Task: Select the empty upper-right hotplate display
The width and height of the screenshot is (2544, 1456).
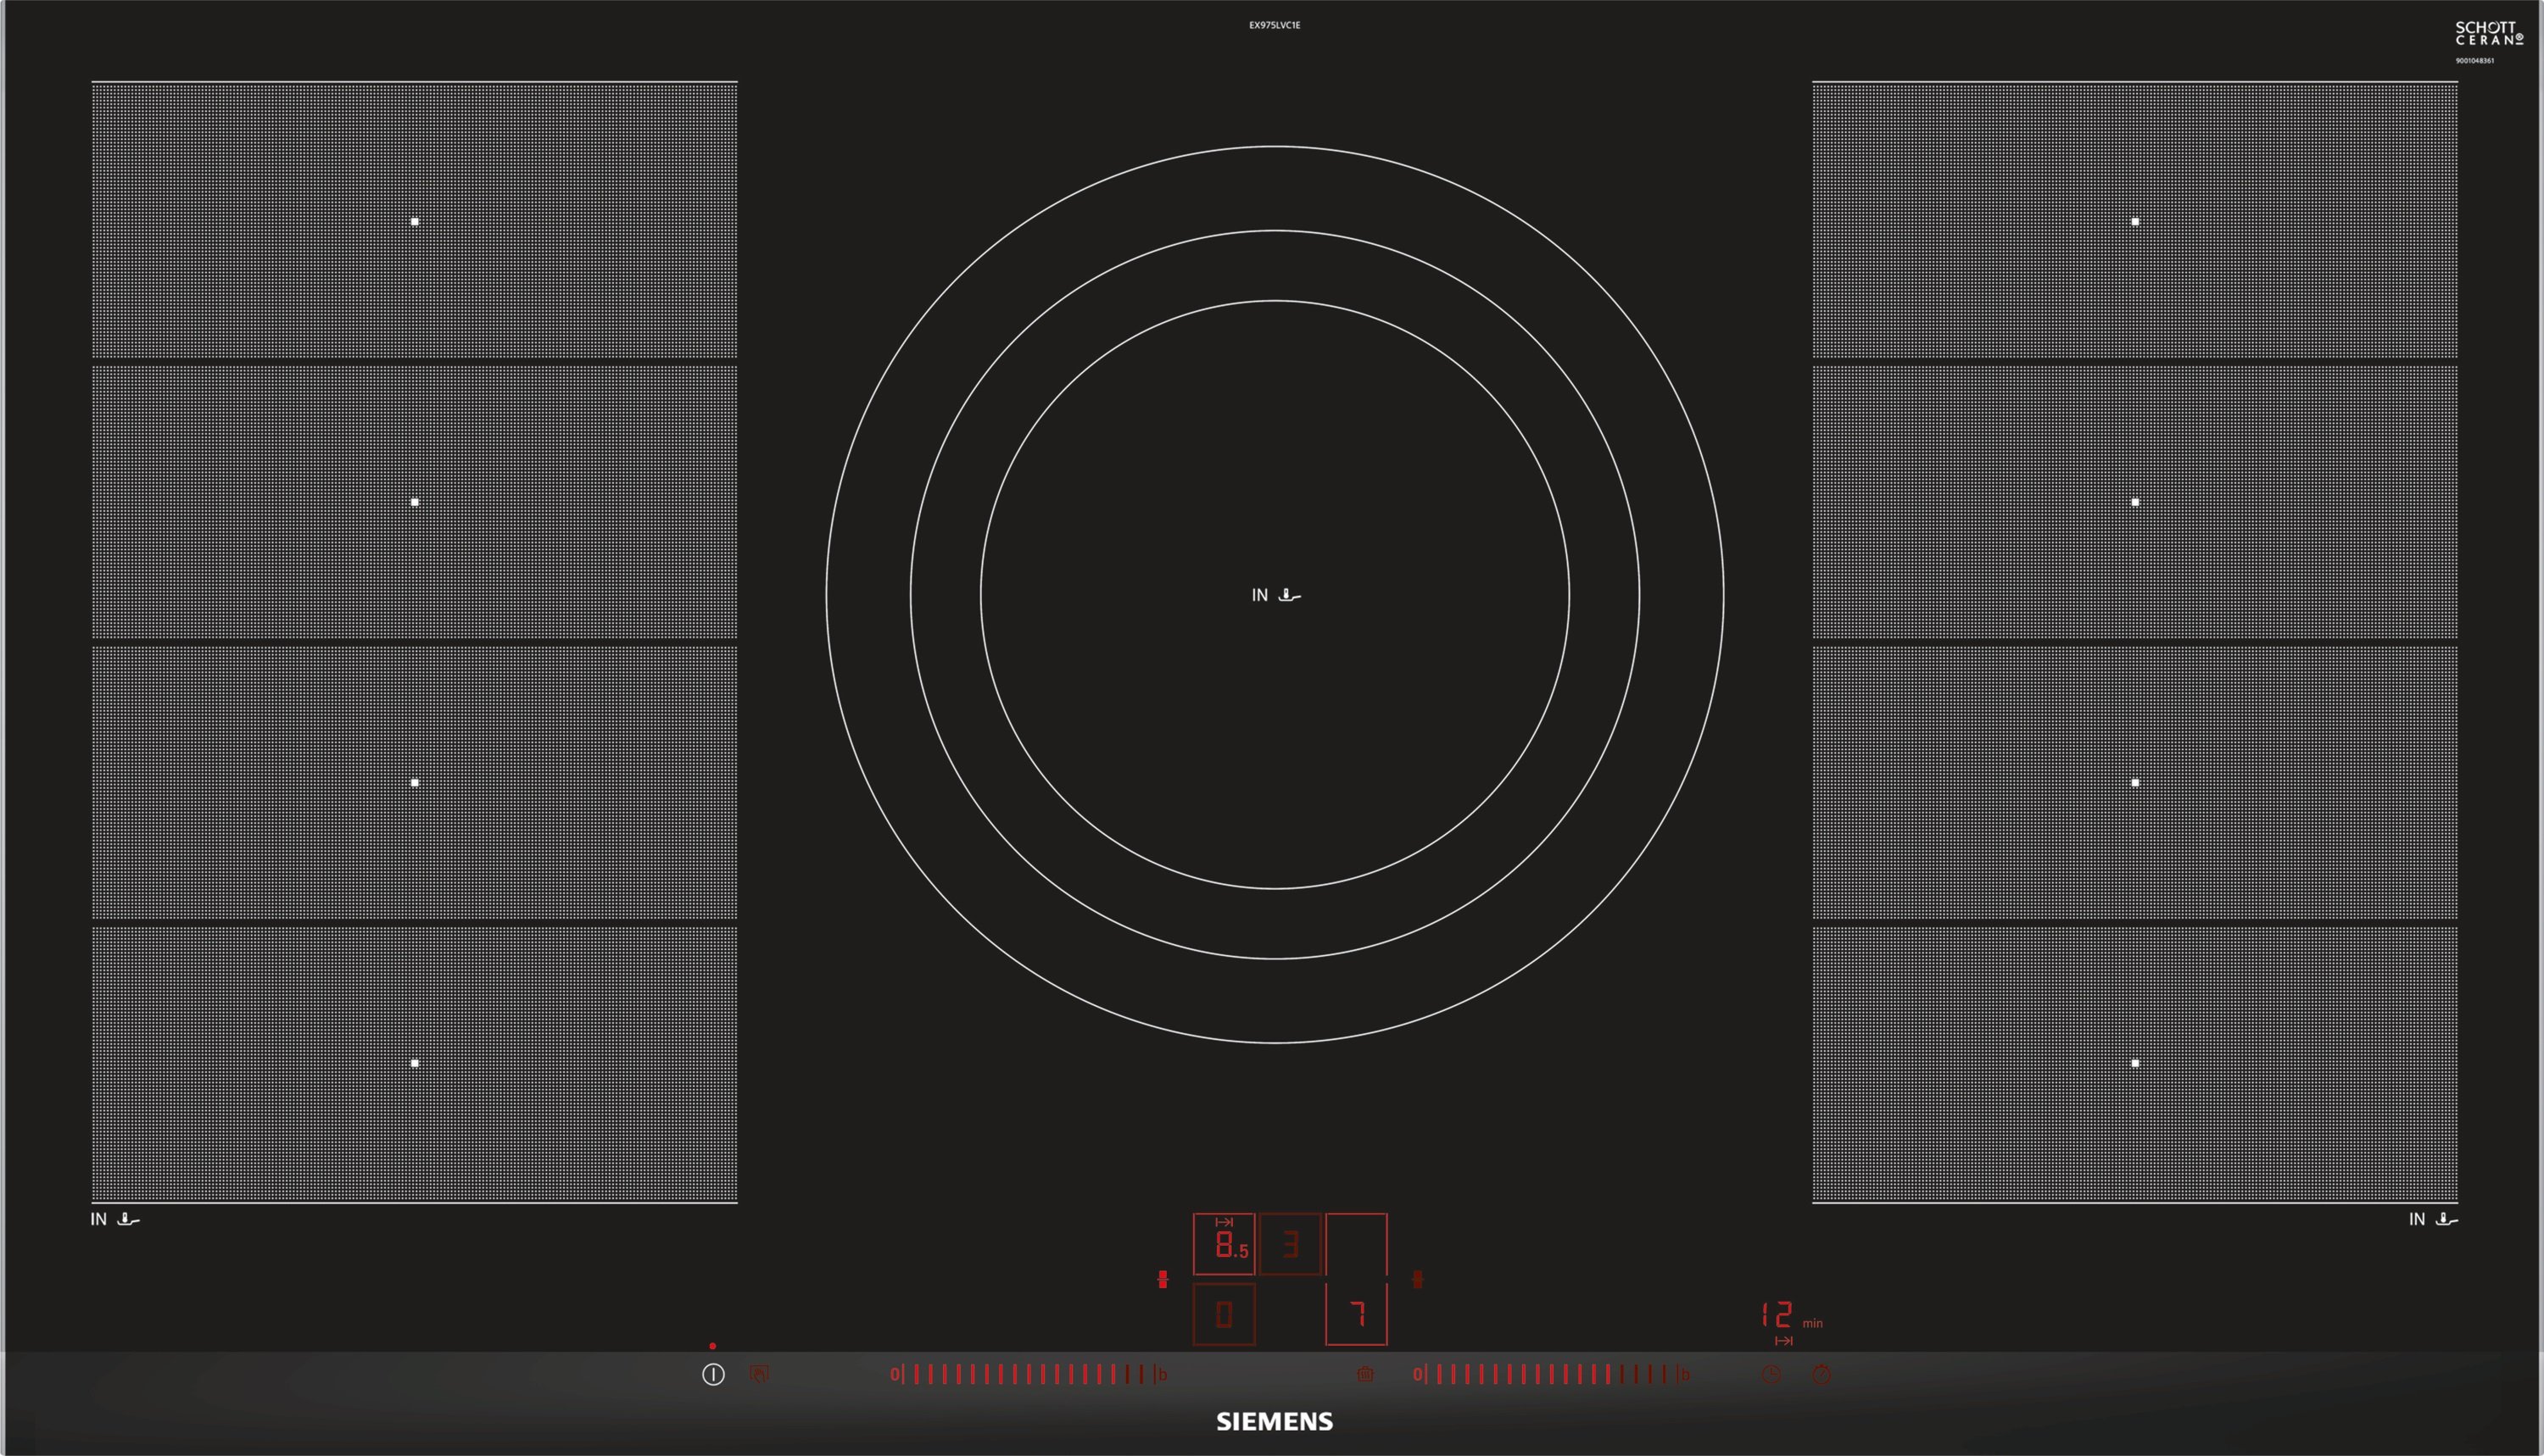Action: pos(1356,1244)
